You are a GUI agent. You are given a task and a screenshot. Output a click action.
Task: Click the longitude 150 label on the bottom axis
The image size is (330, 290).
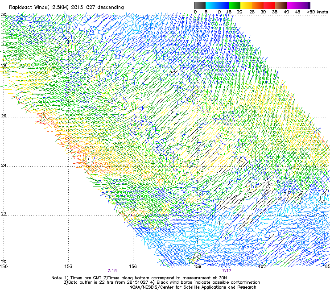click(4, 266)
